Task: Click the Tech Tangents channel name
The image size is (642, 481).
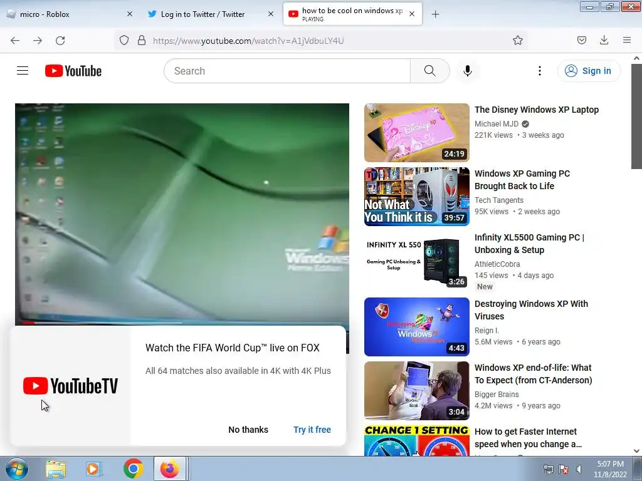Action: coord(498,200)
